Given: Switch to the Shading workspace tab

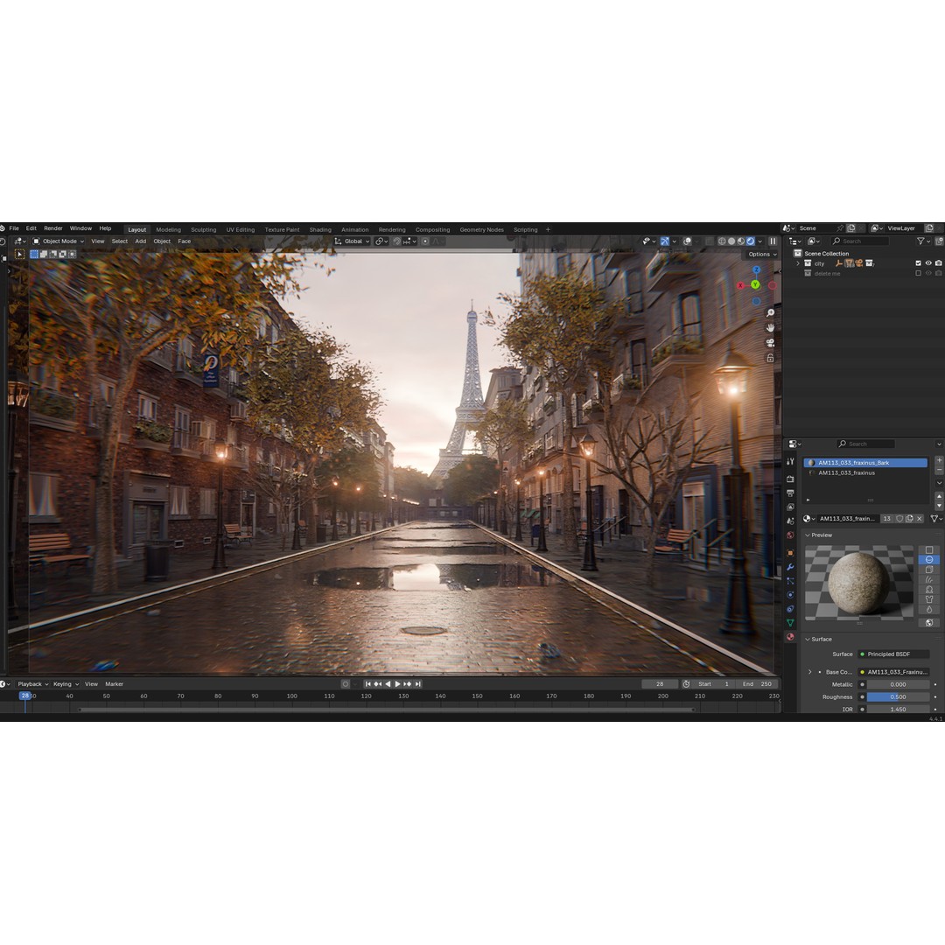Looking at the screenshot, I should click(320, 229).
